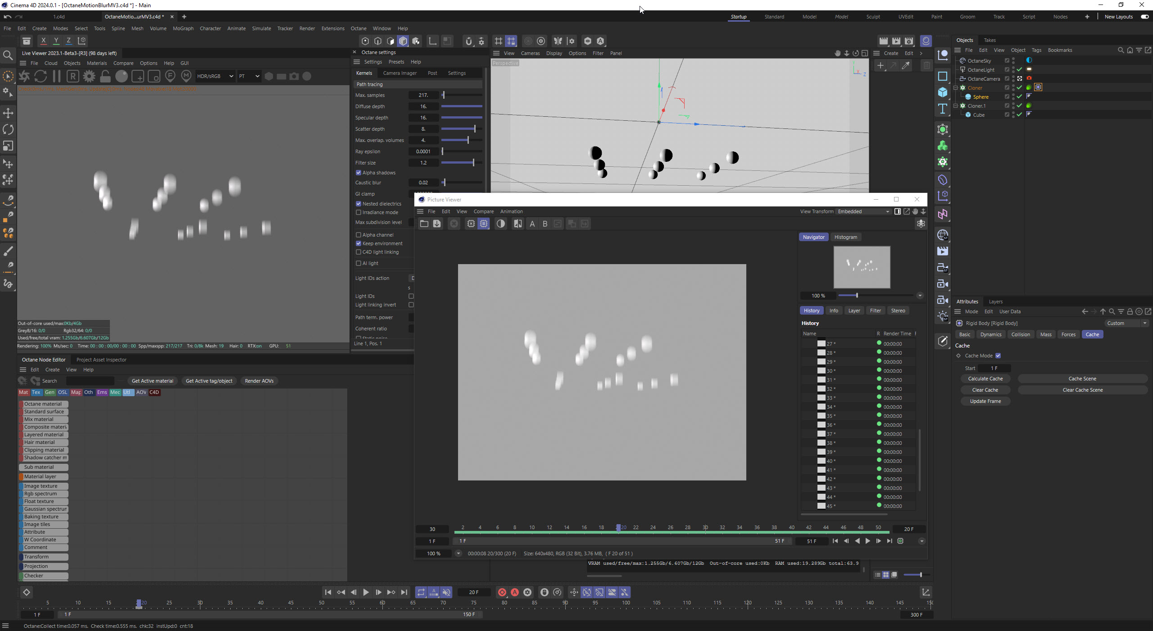Viewport: 1153px width, 631px height.
Task: Open image folder icon in Picture Viewer
Action: tap(424, 224)
